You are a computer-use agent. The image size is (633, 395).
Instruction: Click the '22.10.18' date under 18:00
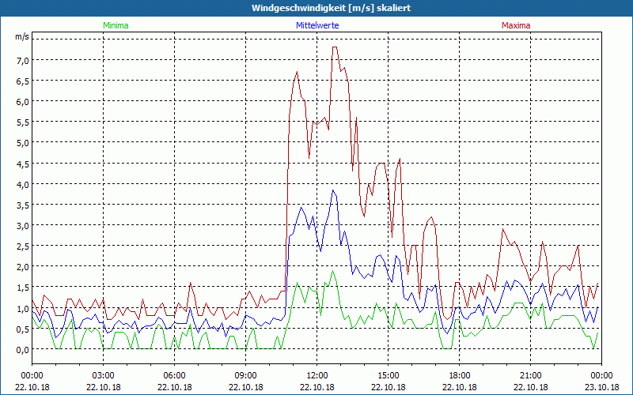point(460,387)
